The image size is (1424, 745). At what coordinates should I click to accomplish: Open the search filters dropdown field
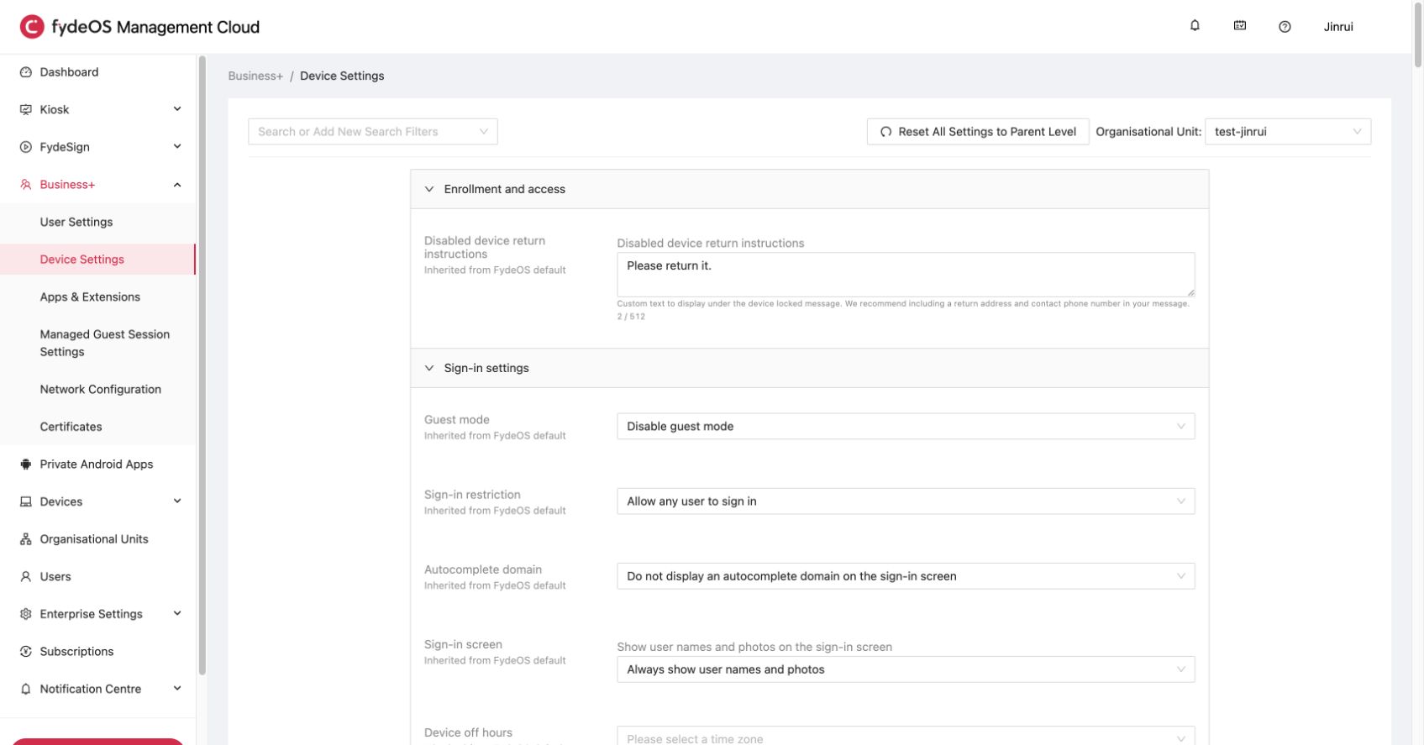tap(373, 132)
